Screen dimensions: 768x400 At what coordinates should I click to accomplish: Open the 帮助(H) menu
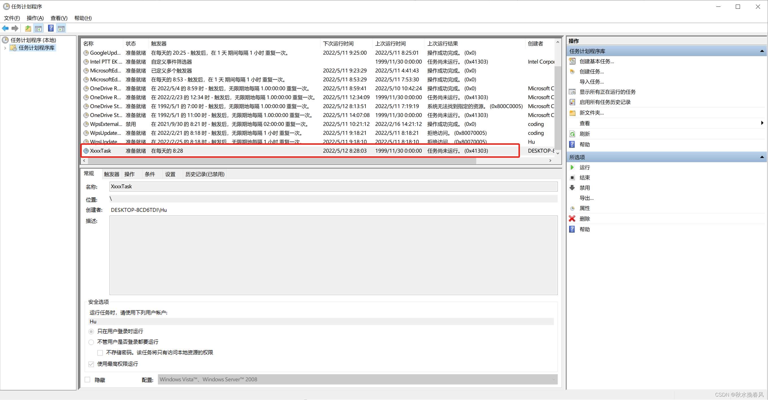[x=83, y=18]
